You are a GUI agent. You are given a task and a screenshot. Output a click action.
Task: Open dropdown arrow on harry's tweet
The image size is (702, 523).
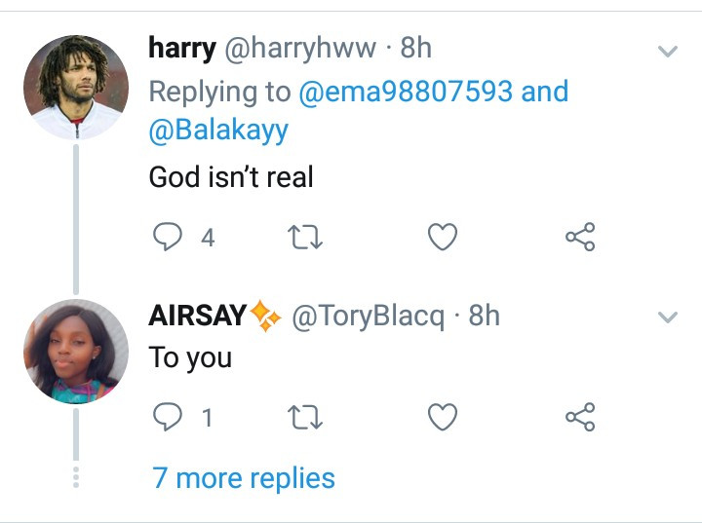pyautogui.click(x=668, y=51)
